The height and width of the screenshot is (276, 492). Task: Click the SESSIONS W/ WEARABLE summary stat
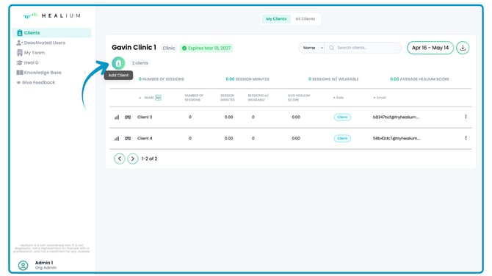pyautogui.click(x=333, y=79)
